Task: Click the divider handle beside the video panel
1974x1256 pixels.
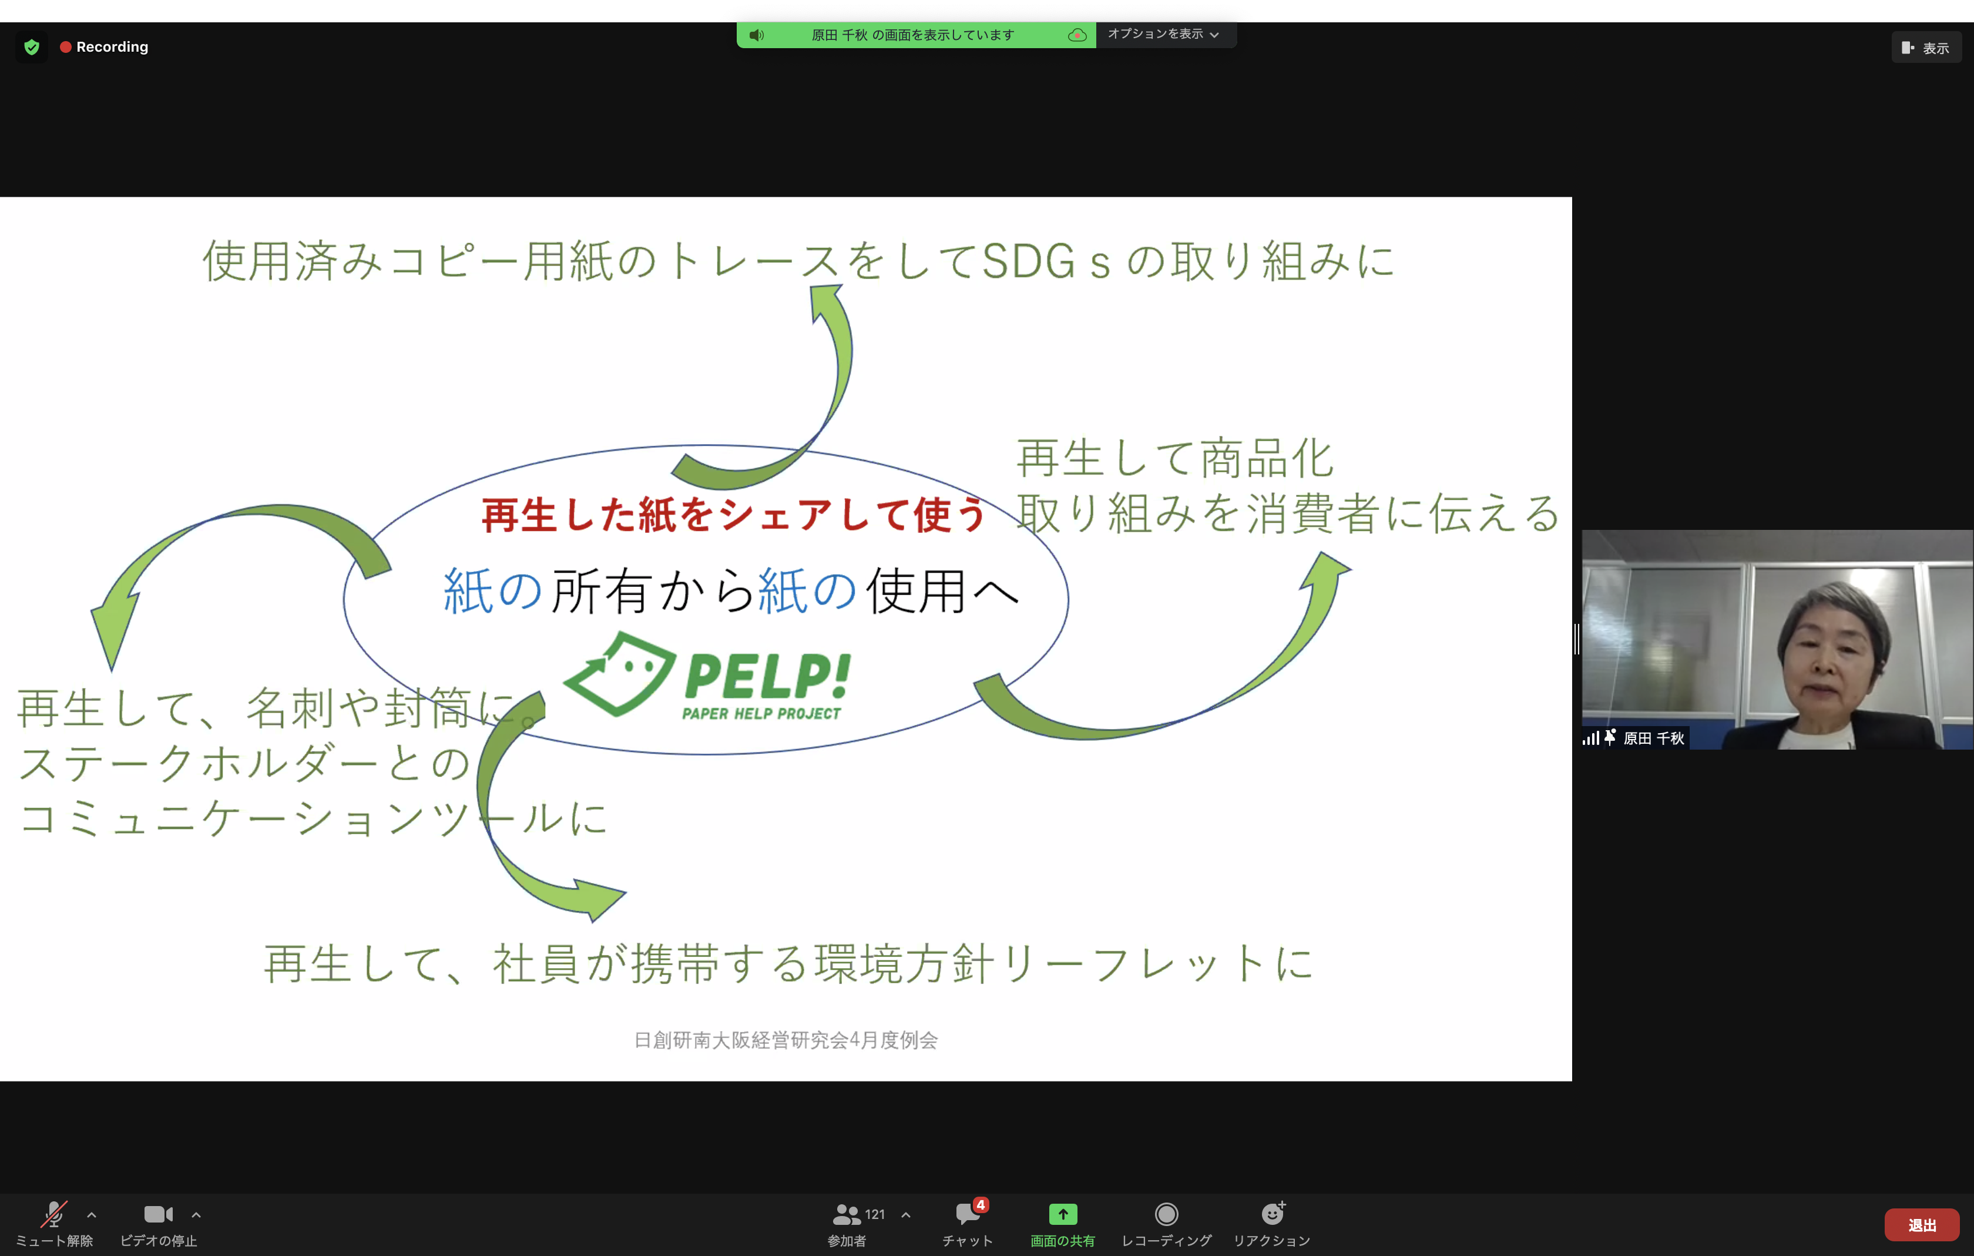Action: pos(1576,640)
